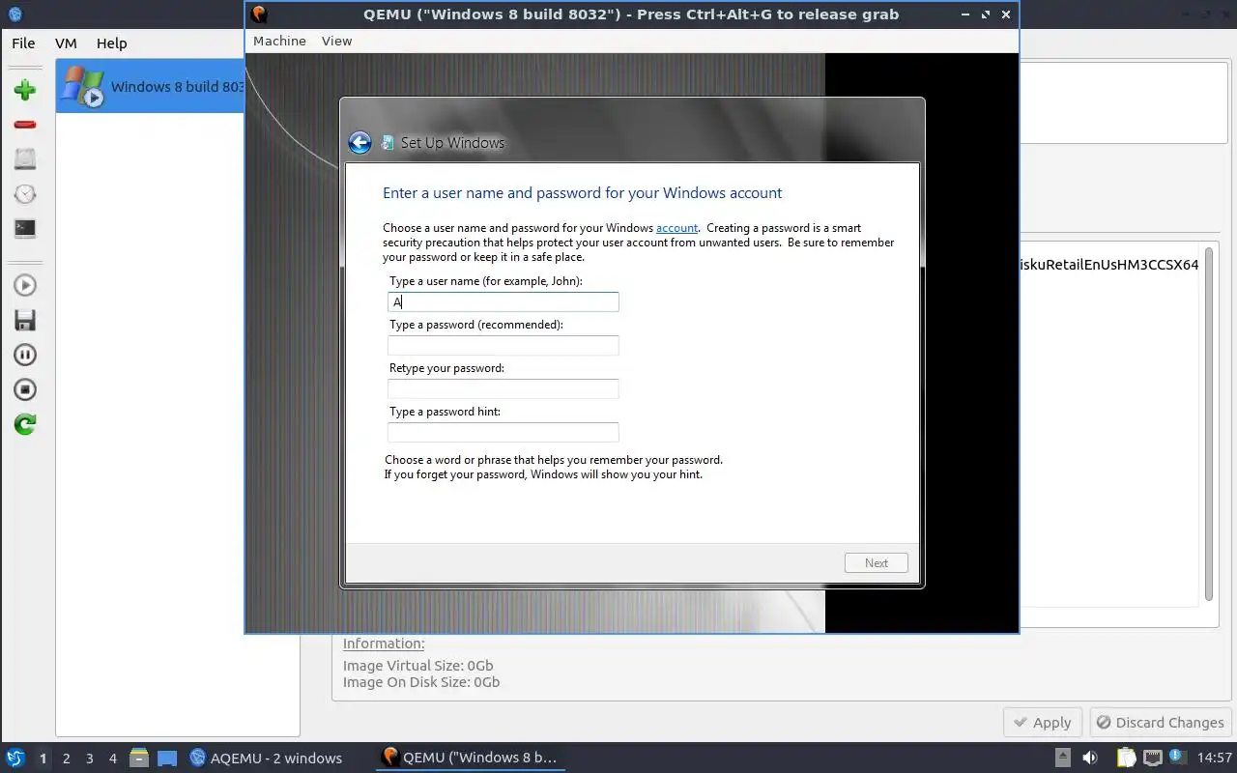
Task: Open the VM menu in AQEMU
Action: click(x=66, y=43)
